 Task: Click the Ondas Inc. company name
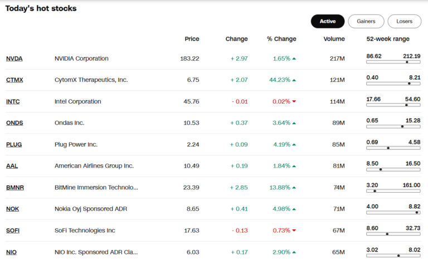click(x=69, y=123)
